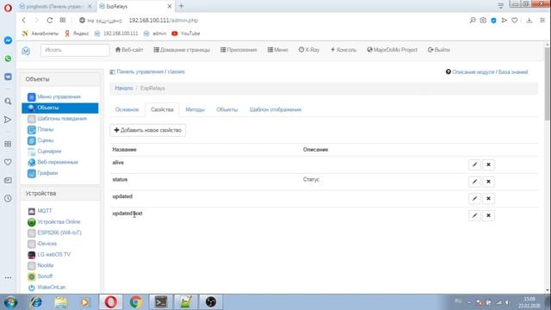This screenshot has height=310, width=551.
Task: Open Opera sidebar bookmarks heart icon
Action: click(8, 162)
